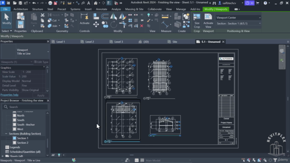Open the Architecture ribbon tab
290x163 pixels.
pos(20,9)
